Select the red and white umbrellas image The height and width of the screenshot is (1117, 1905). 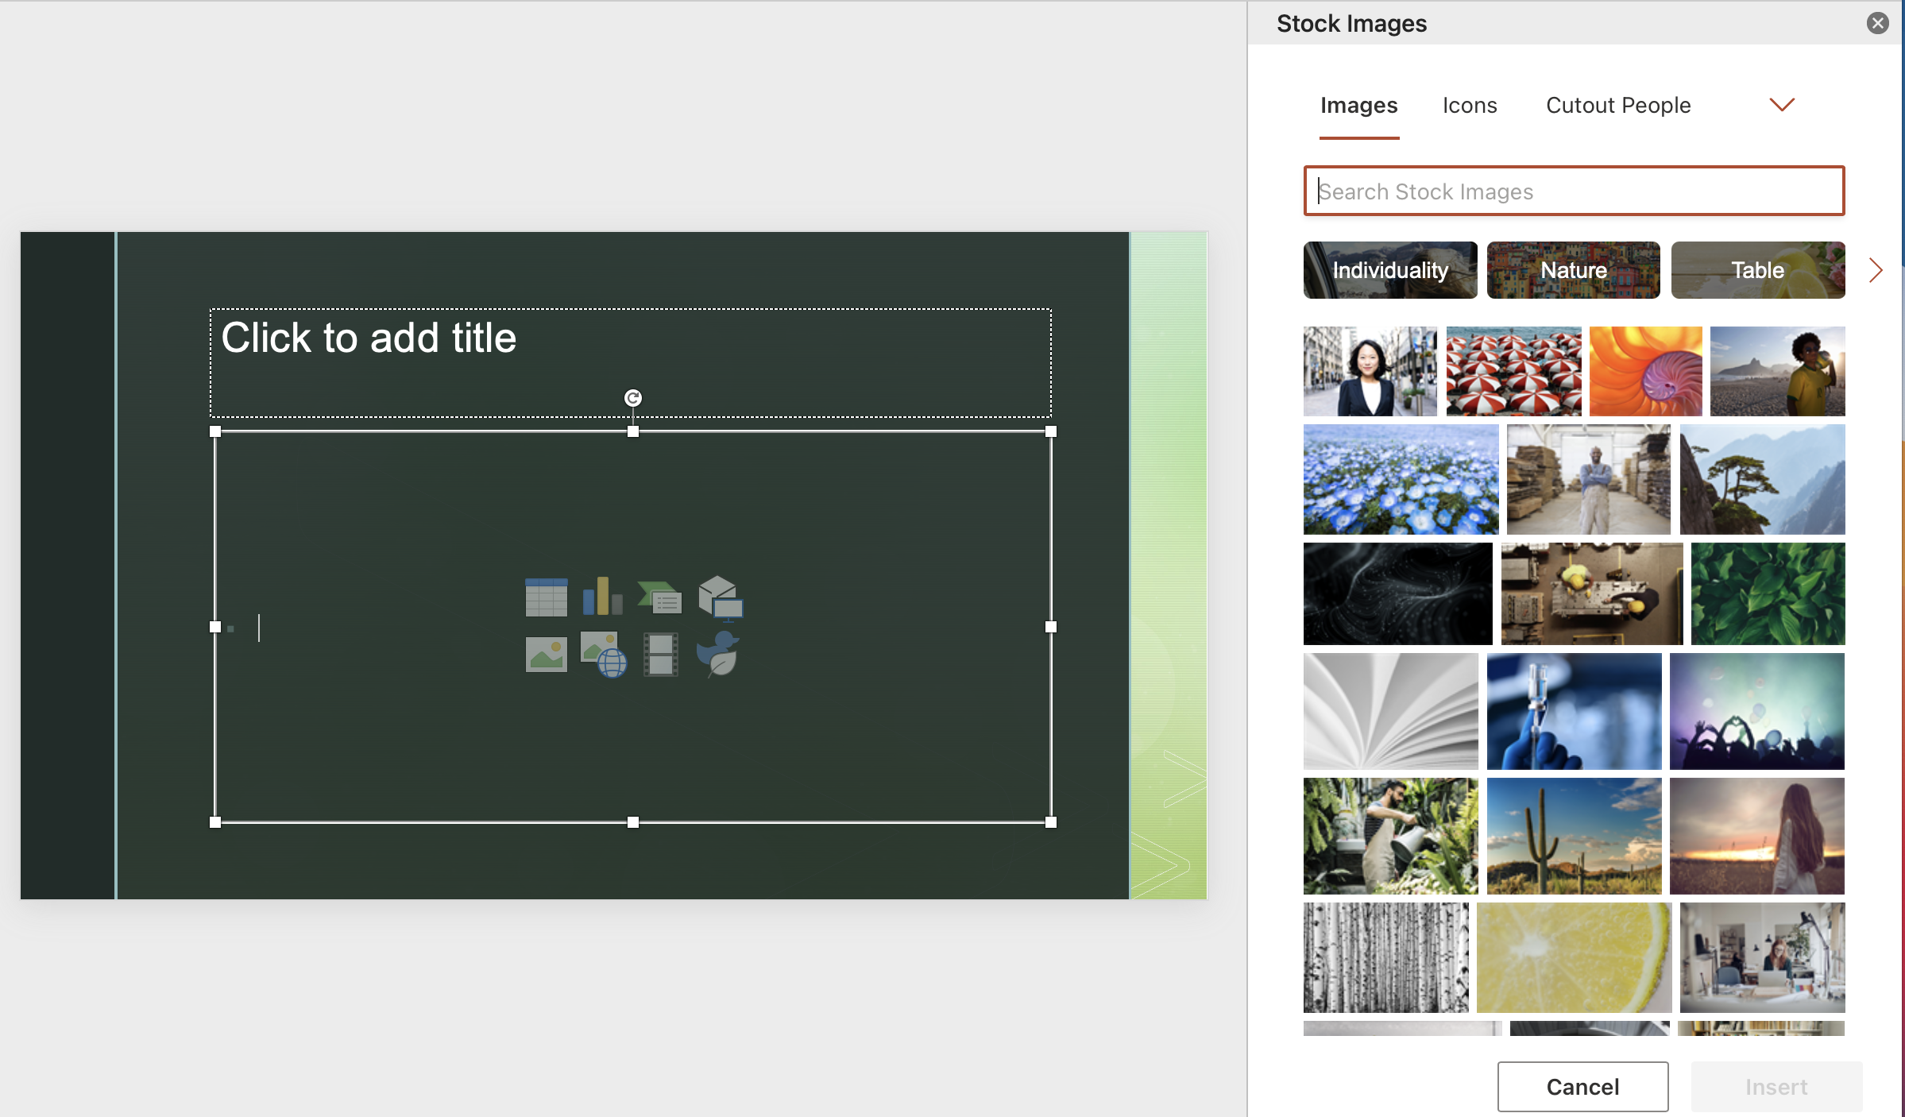click(1513, 371)
